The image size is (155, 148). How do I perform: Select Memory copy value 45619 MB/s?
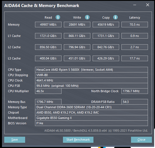click(x=106, y=25)
